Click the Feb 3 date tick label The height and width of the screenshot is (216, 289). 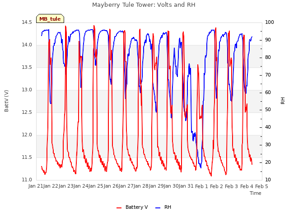[232, 186]
